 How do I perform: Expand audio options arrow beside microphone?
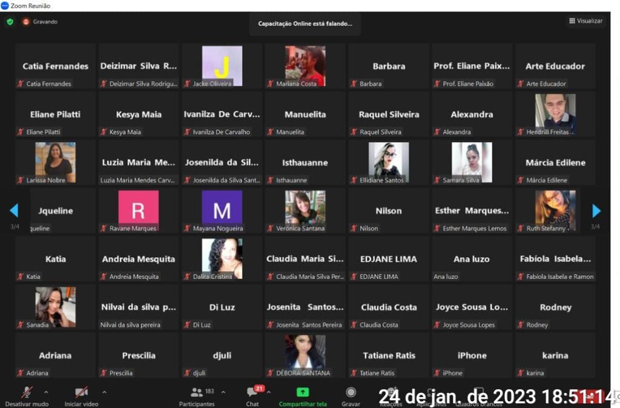(46, 392)
